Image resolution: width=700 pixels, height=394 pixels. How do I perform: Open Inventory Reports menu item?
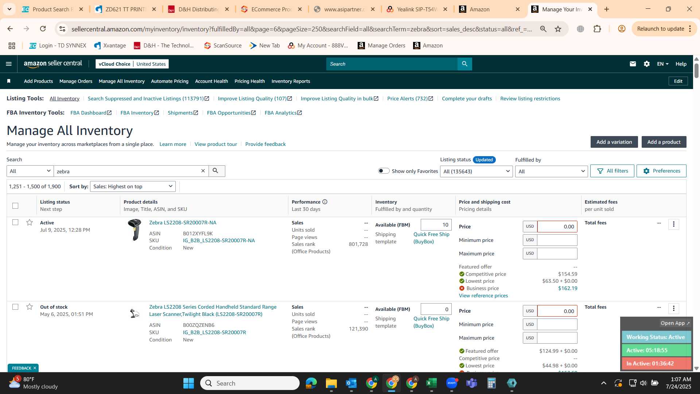coord(291,81)
